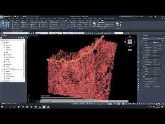
Task: Click the Paste clipboard button
Action: coord(117,24)
